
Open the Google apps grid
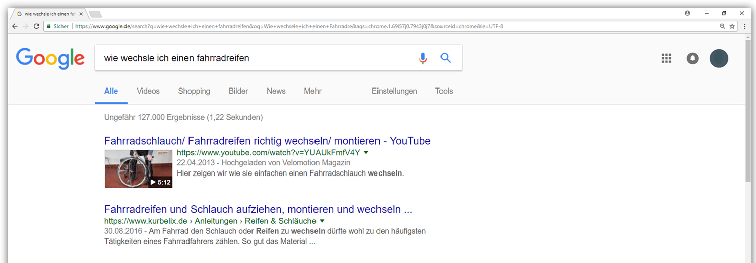[x=666, y=59]
